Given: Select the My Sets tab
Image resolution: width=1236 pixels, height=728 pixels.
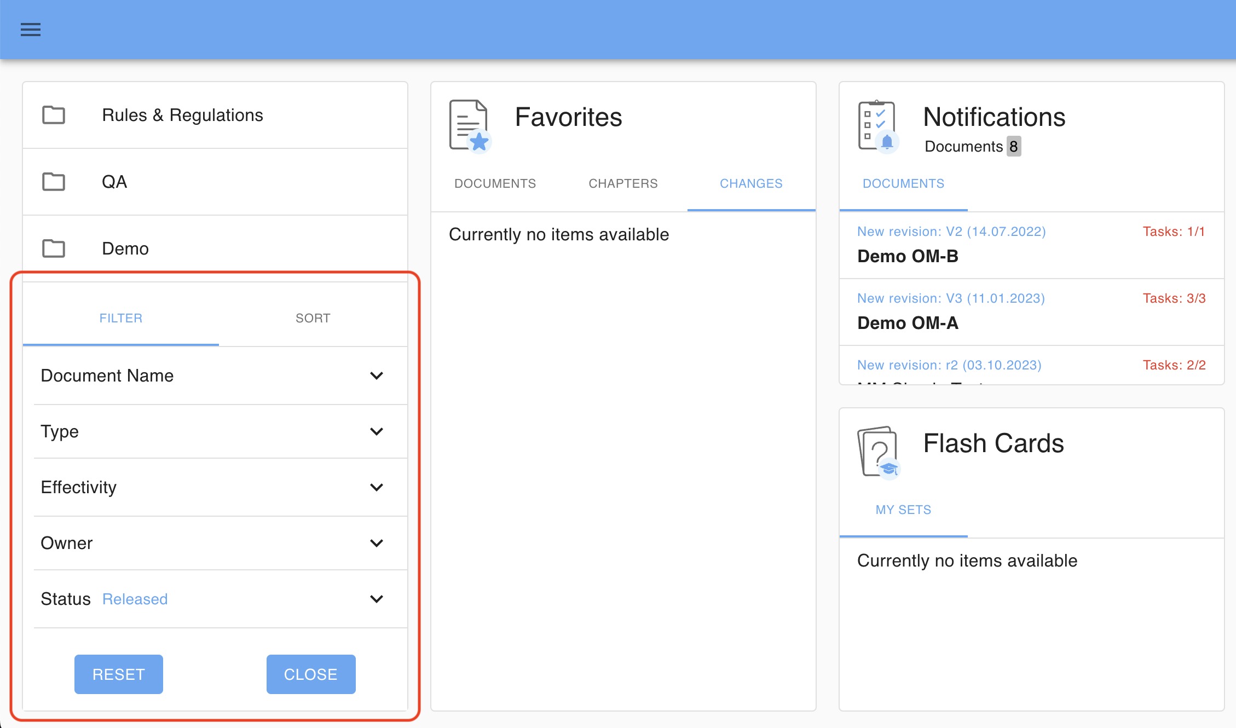Looking at the screenshot, I should (903, 510).
